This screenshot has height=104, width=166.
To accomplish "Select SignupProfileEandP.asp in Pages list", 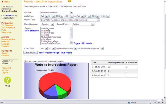I will click(x=51, y=43).
